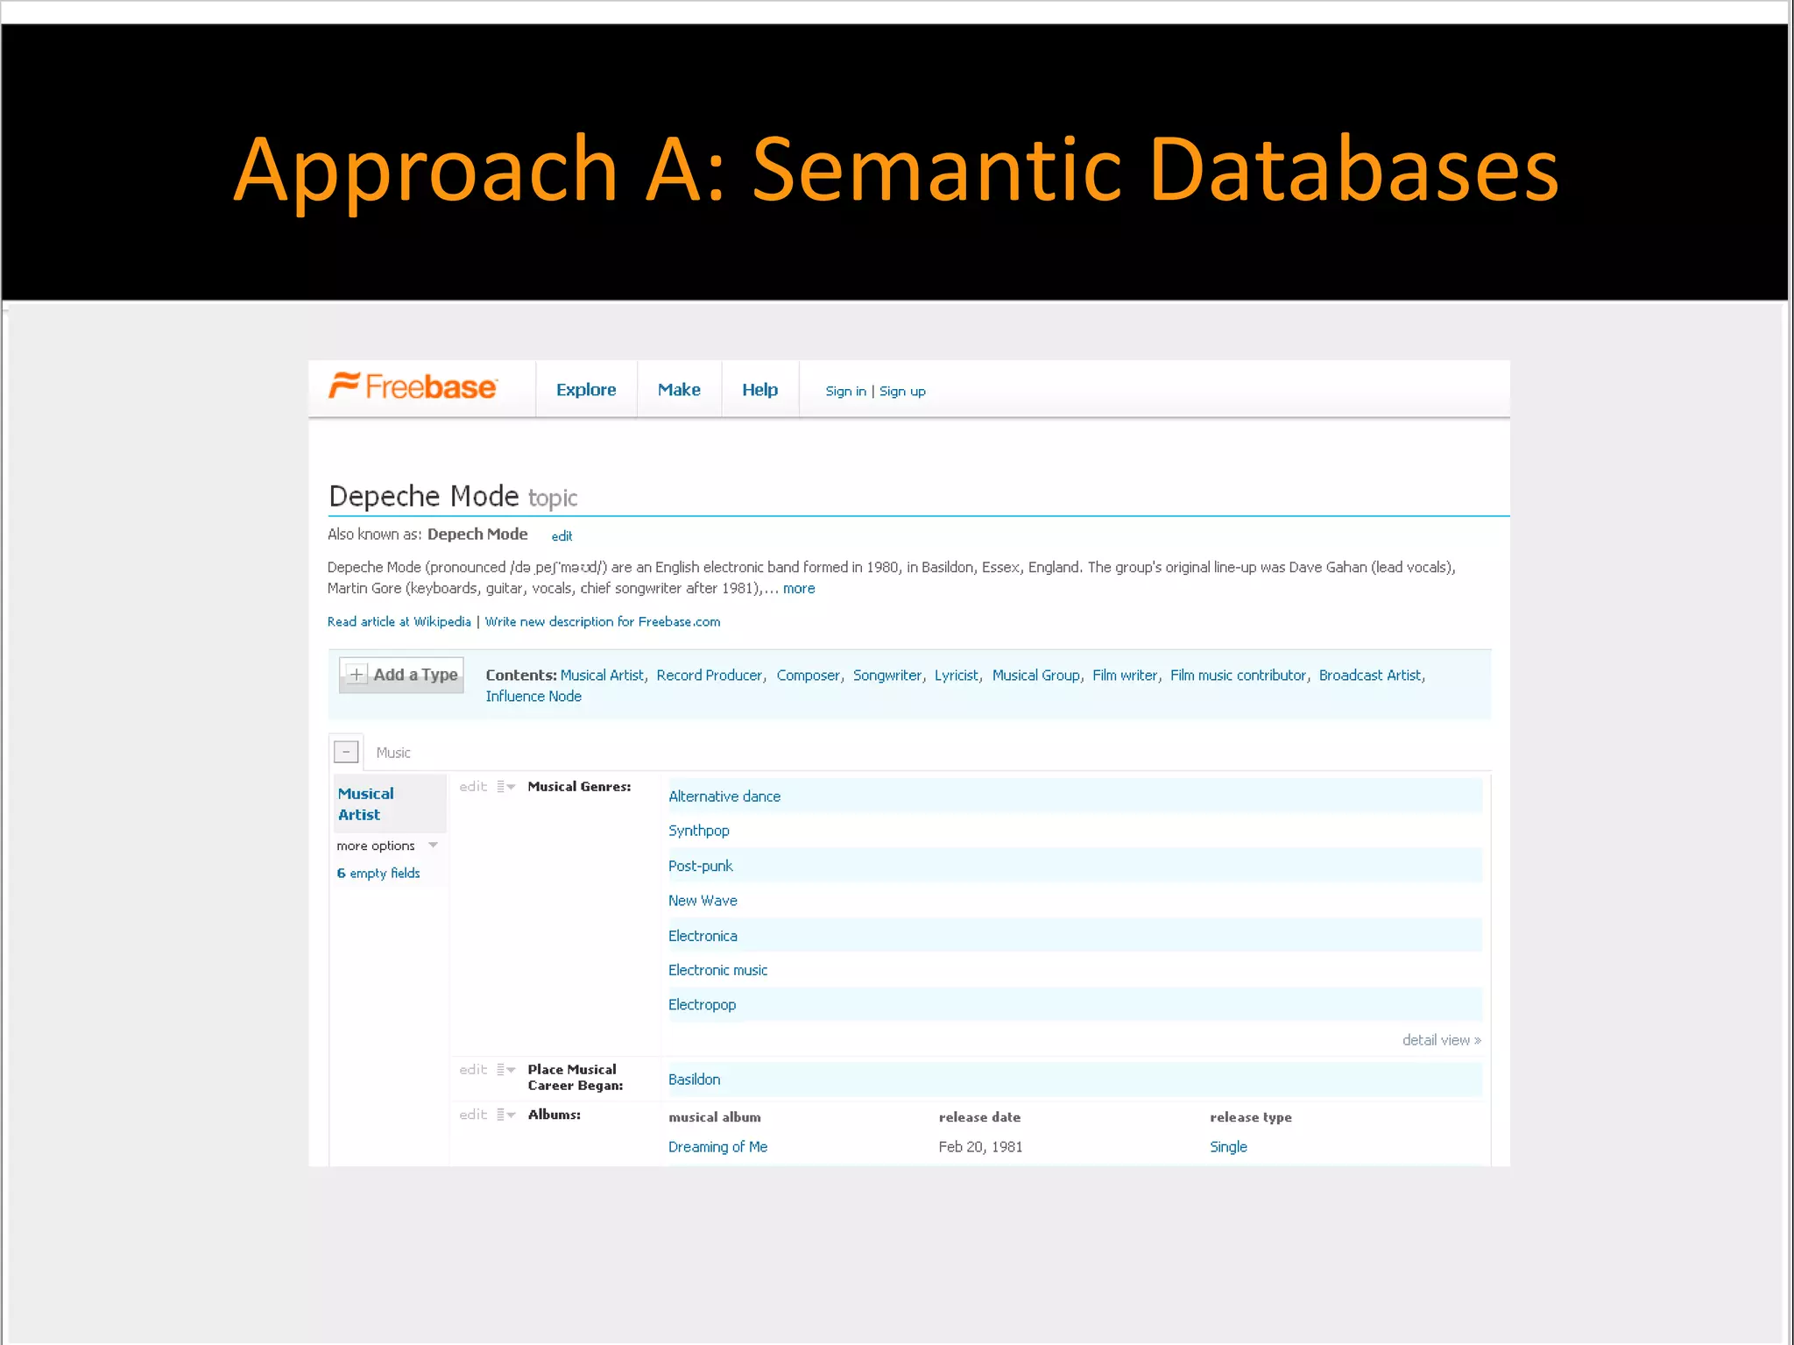Show the 6 empty fields
The height and width of the screenshot is (1345, 1794).
(378, 874)
